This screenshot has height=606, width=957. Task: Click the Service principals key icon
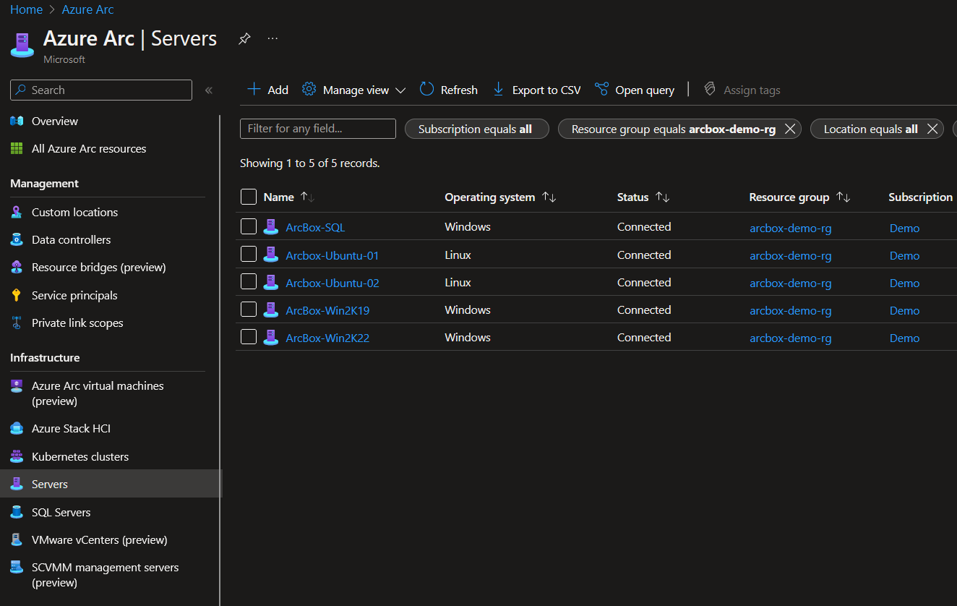point(17,295)
